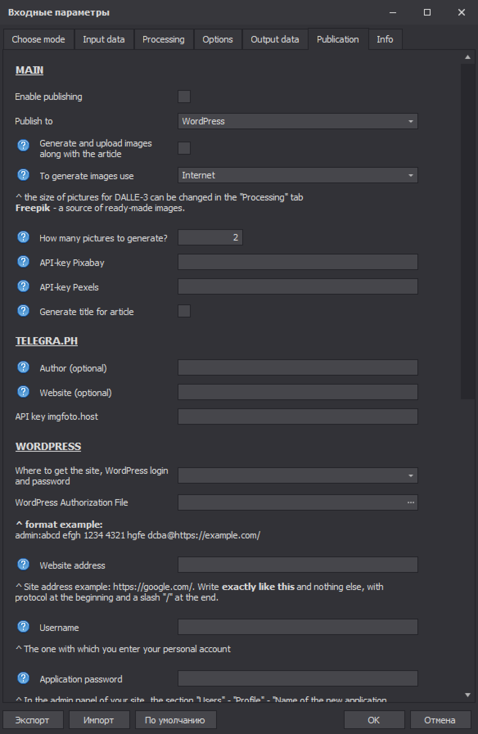The width and height of the screenshot is (478, 734).
Task: Click the help icon next to API-key Pexels
Action: click(23, 286)
